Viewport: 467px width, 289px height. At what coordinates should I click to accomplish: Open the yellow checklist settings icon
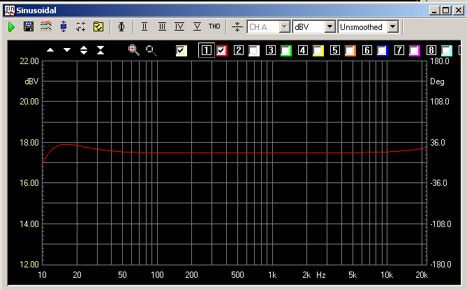[98, 26]
